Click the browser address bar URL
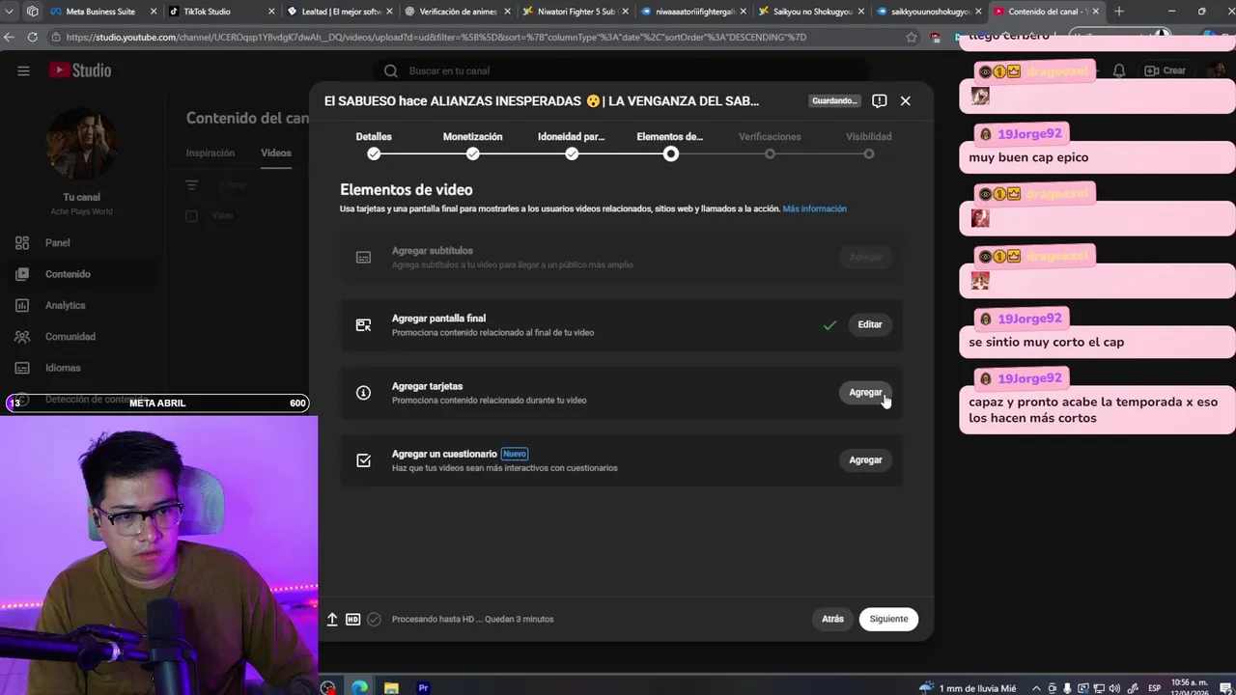The width and height of the screenshot is (1236, 695). coord(435,37)
